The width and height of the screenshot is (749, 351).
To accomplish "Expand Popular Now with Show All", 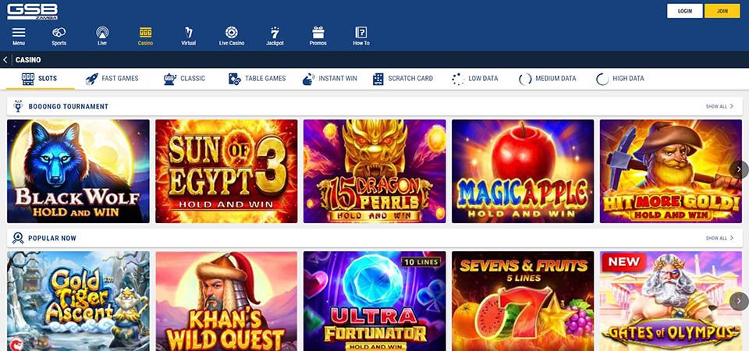I will click(719, 238).
